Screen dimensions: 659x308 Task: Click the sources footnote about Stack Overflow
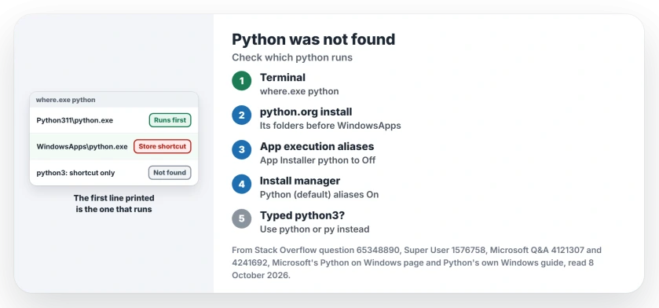(416, 262)
